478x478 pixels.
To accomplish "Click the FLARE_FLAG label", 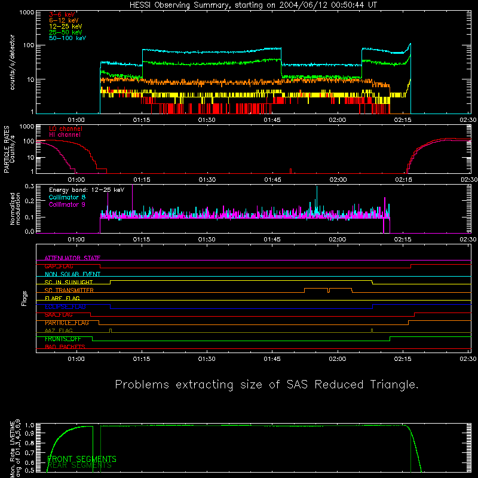I will tap(62, 298).
